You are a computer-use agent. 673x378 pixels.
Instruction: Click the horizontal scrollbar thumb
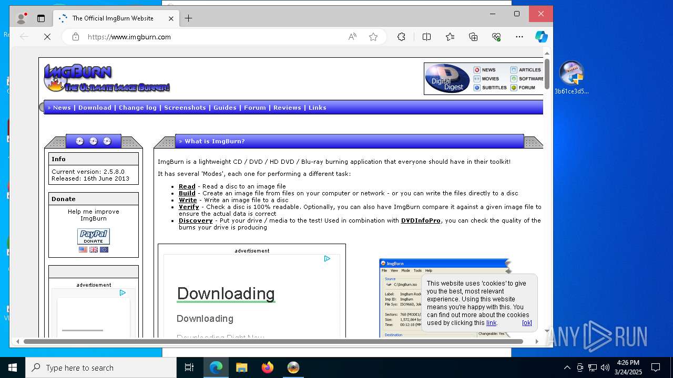tap(273, 341)
